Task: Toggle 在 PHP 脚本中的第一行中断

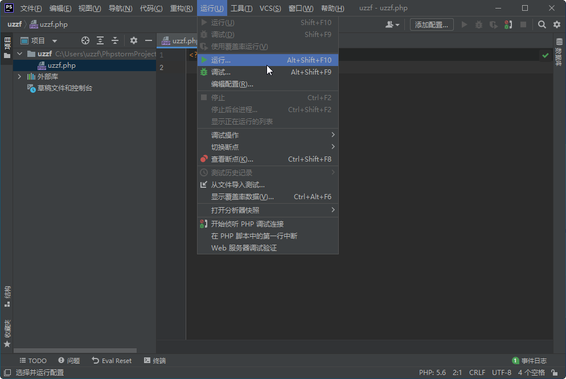Action: [268, 236]
